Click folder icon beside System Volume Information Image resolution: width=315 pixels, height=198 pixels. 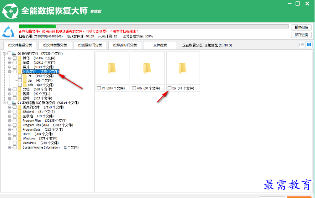(x=19, y=147)
